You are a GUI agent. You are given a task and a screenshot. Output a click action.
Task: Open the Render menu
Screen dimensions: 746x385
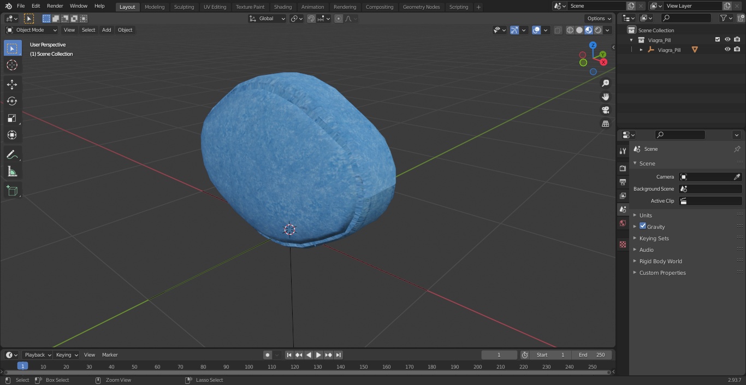tap(55, 6)
